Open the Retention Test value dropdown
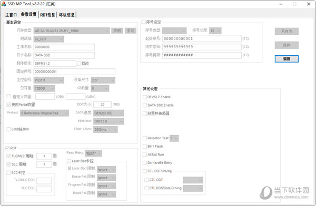Image resolution: width=316 pixels, height=206 pixels. 174,138
